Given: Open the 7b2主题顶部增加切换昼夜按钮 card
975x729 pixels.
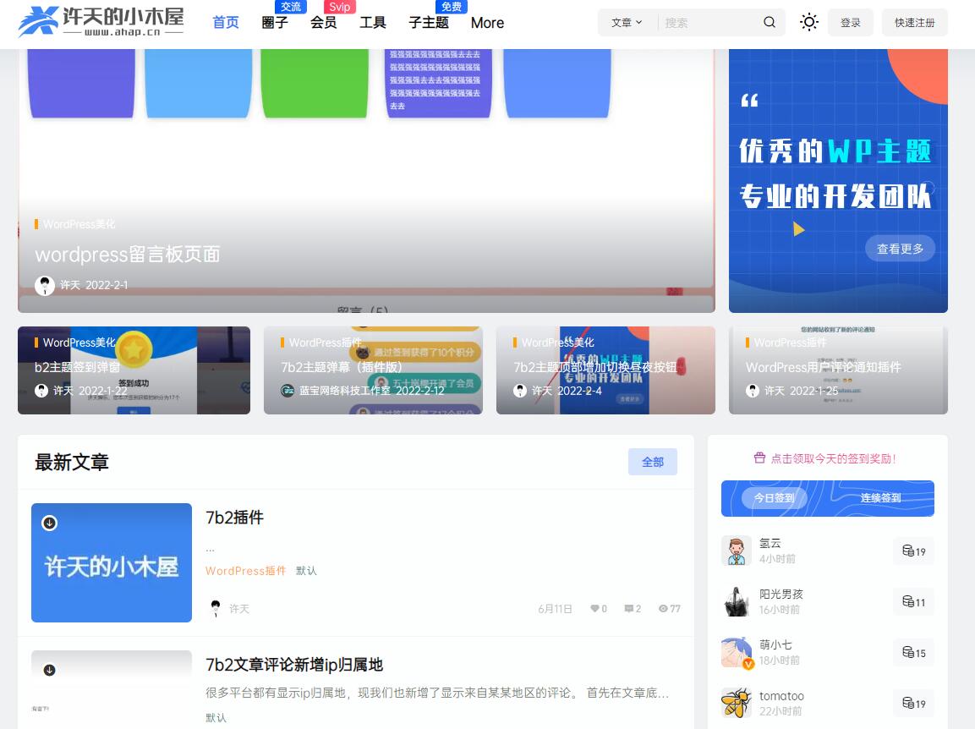Looking at the screenshot, I should click(605, 370).
